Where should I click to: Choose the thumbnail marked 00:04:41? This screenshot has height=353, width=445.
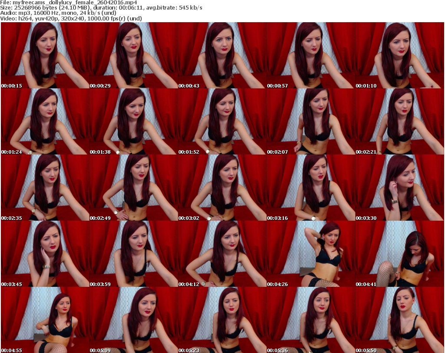pos(399,254)
